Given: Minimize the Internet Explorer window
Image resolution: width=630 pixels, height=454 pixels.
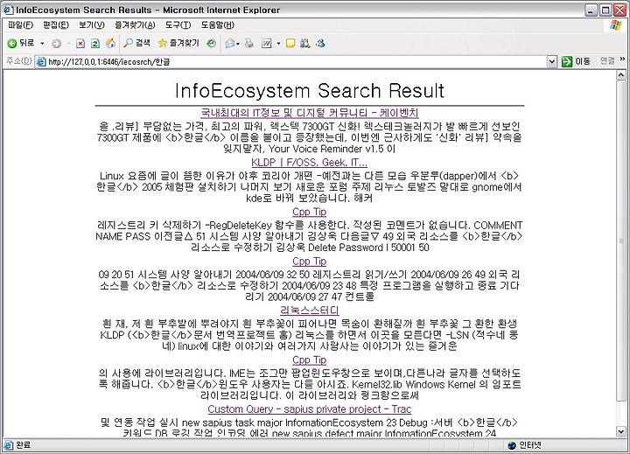Looking at the screenshot, I should [x=591, y=10].
